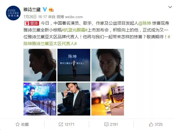Toggle the 收藏 star favorite
The image size is (174, 130).
[22, 124]
